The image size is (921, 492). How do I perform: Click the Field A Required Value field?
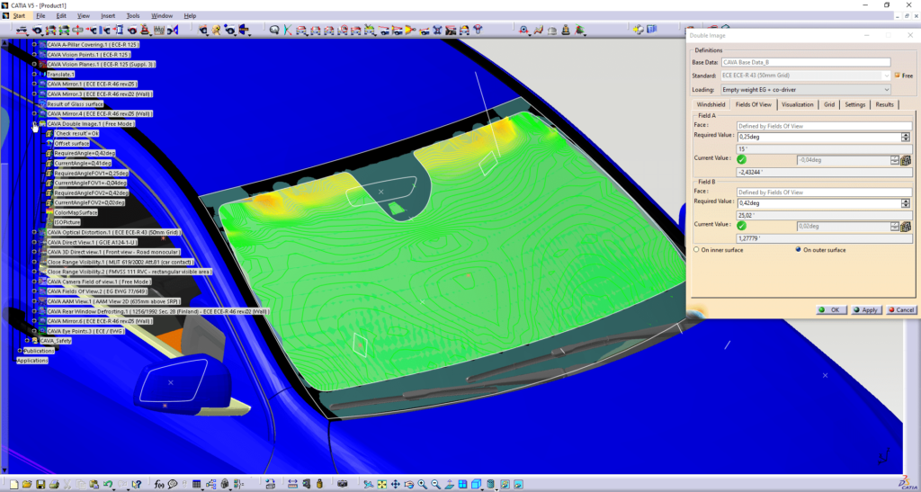pos(818,137)
